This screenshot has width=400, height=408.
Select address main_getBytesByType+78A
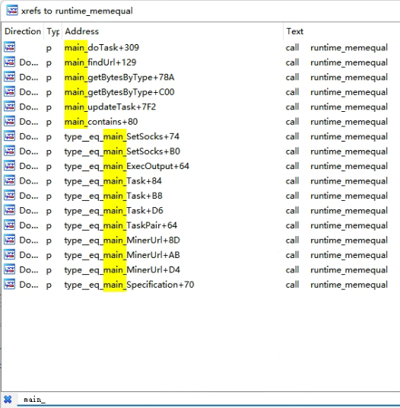click(119, 78)
